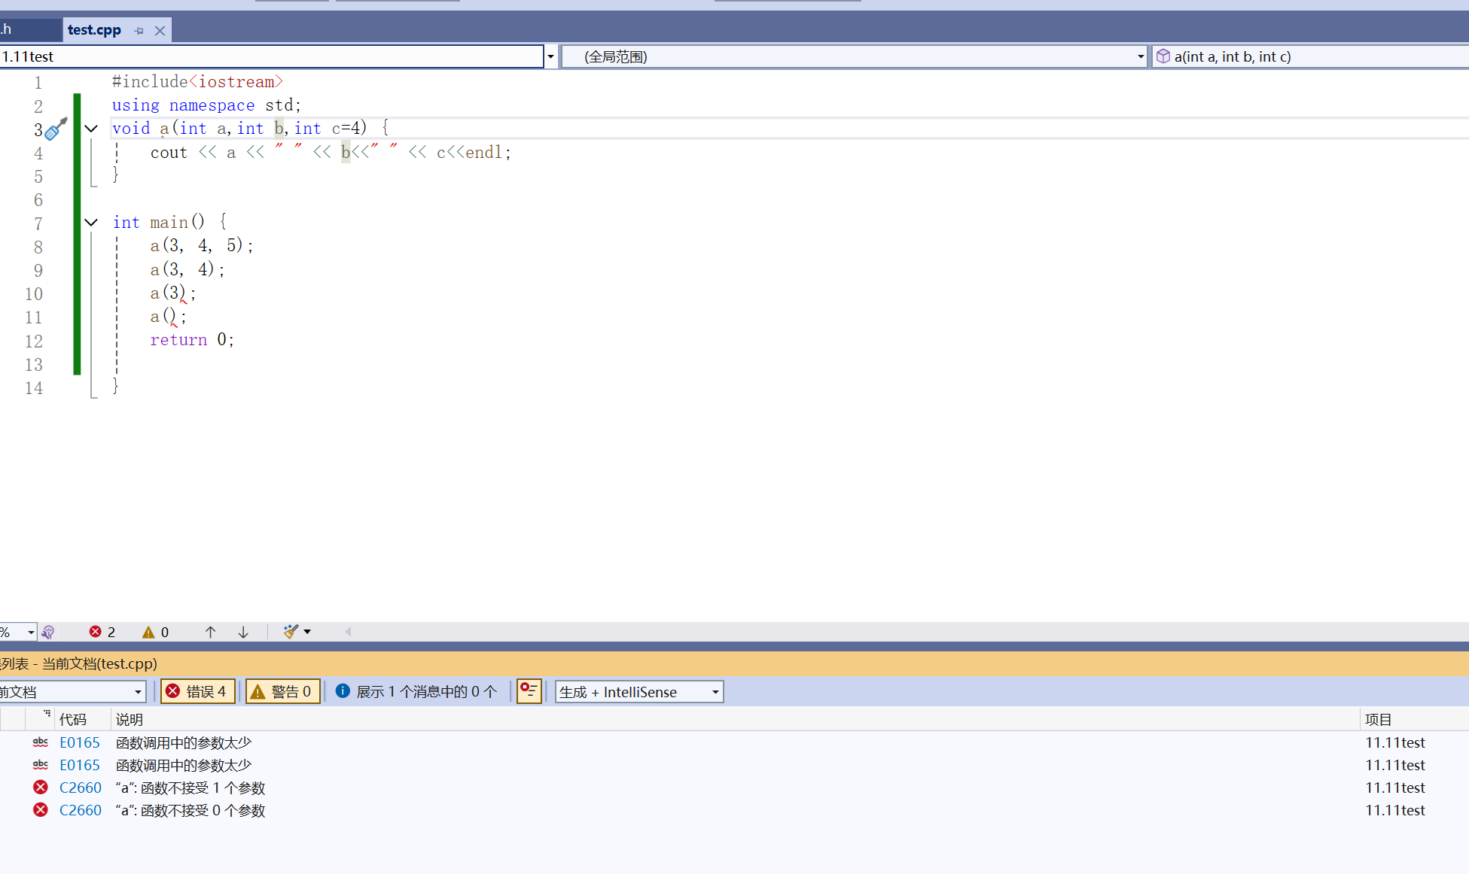Close the test.cpp tab
The image size is (1469, 874).
[160, 31]
